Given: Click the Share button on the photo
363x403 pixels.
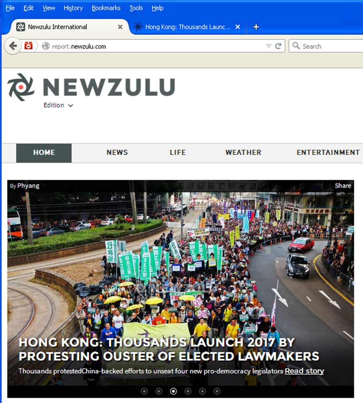Looking at the screenshot, I should point(343,185).
